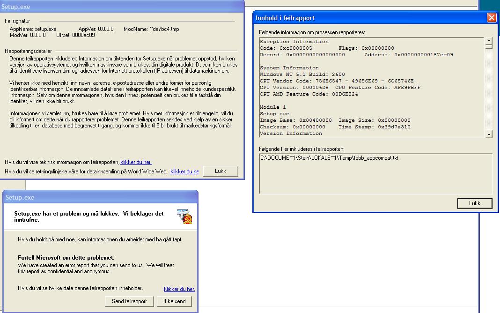The height and width of the screenshot is (313, 500).
Task: Click the Send feilrapport button
Action: pos(129,301)
